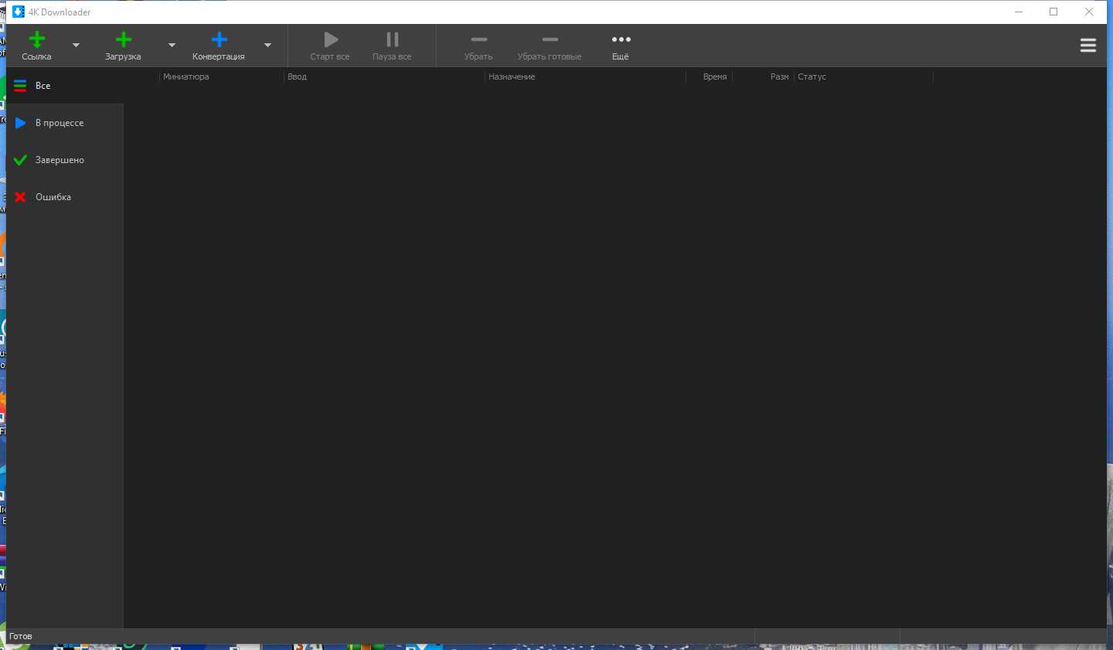
Task: Click the 4K Downloader title bar app icon
Action: [x=19, y=12]
